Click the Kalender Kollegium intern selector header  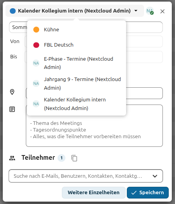click(75, 11)
